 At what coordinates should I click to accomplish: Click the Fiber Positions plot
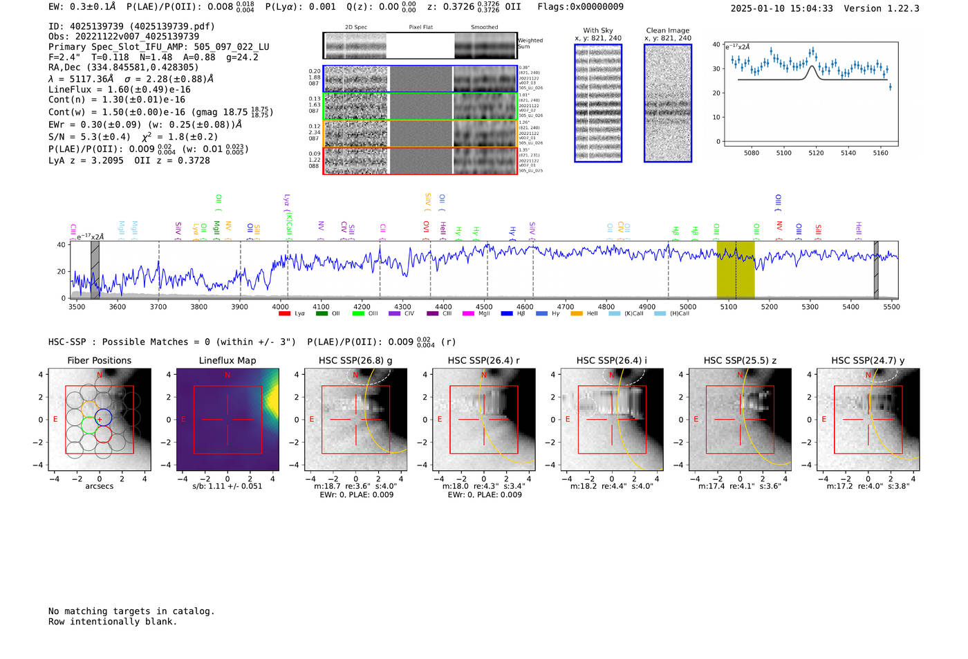(100, 420)
